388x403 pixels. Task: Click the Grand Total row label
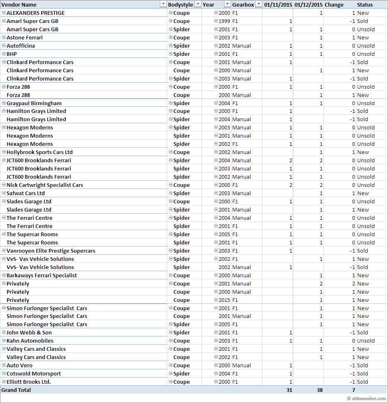coord(16,390)
